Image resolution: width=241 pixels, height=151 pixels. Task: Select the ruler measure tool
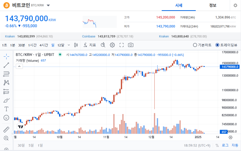tap(6, 130)
